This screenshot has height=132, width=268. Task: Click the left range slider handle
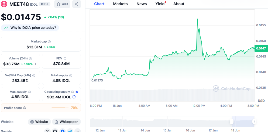tap(232, 122)
